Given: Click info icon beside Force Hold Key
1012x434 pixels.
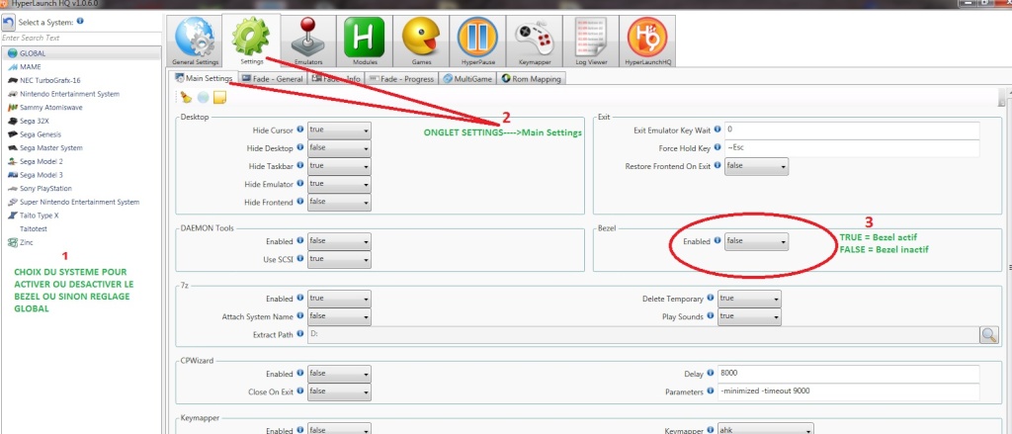Looking at the screenshot, I should 717,148.
